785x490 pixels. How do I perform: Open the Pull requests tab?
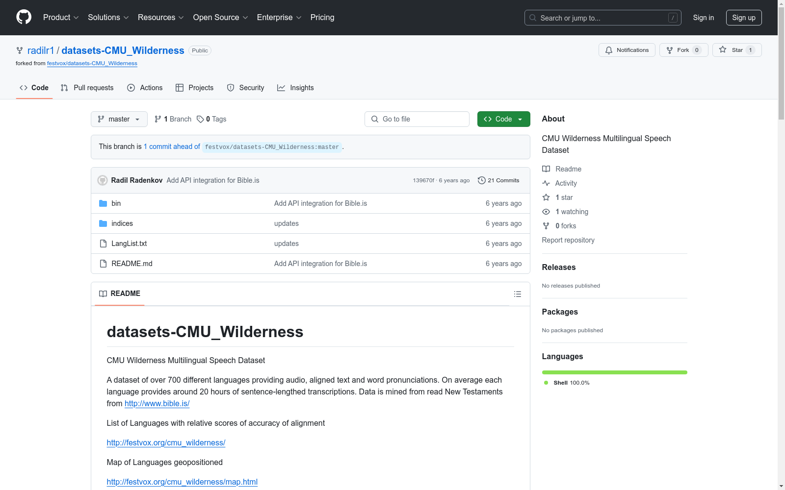click(x=87, y=88)
